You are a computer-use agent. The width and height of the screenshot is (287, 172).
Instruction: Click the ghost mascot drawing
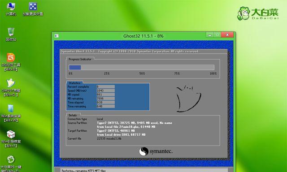tap(188, 98)
